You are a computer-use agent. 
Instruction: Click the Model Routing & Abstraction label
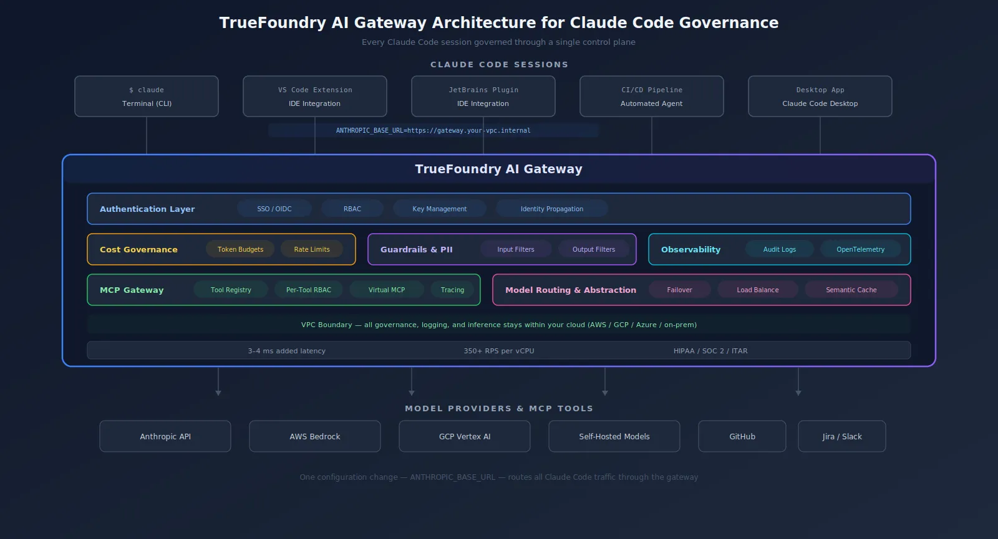click(x=571, y=290)
